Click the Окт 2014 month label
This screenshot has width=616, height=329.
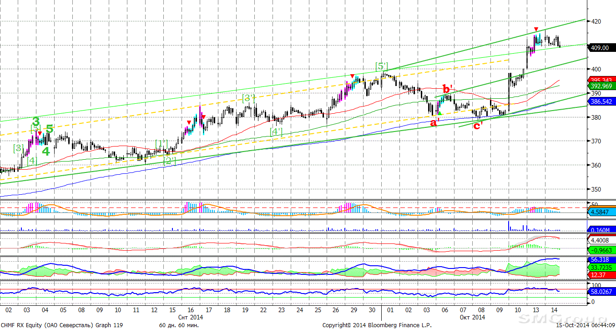(x=473, y=317)
